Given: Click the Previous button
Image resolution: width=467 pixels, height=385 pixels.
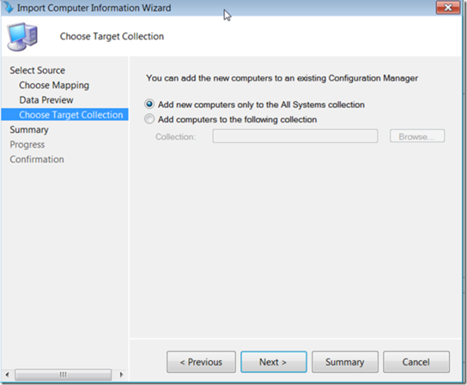Looking at the screenshot, I should point(201,362).
